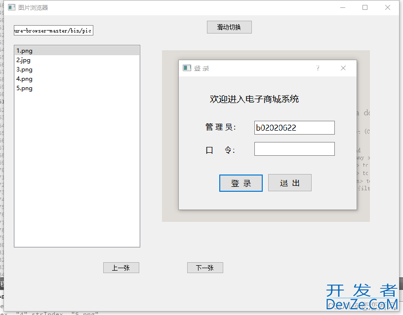Select 5.png in the file list

(x=77, y=88)
